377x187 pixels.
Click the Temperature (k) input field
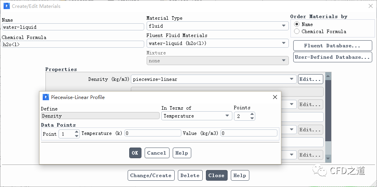click(153, 133)
